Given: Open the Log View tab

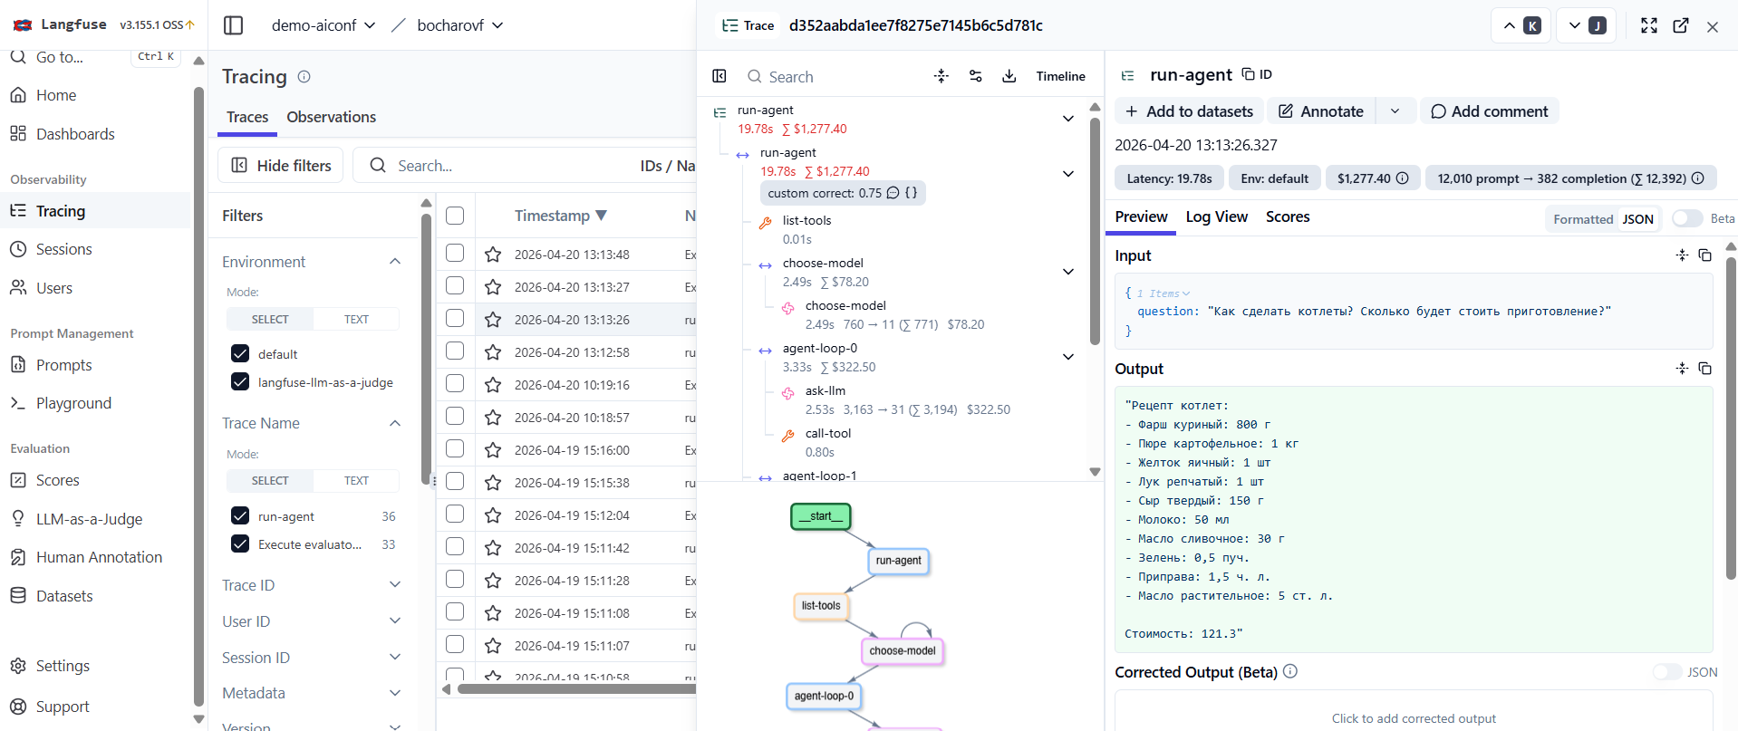Looking at the screenshot, I should [1216, 216].
